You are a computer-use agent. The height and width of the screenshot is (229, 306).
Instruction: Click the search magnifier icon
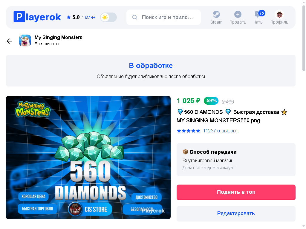point(135,17)
